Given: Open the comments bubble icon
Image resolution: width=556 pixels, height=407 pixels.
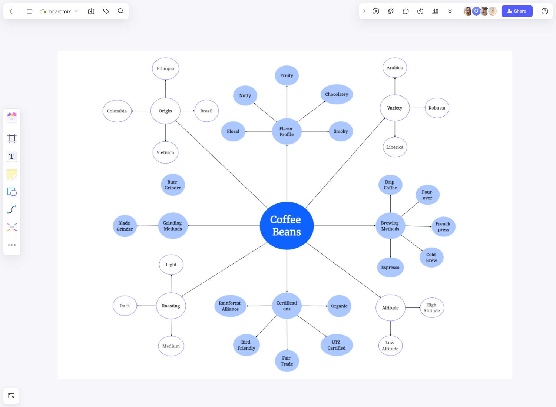Looking at the screenshot, I should (406, 11).
